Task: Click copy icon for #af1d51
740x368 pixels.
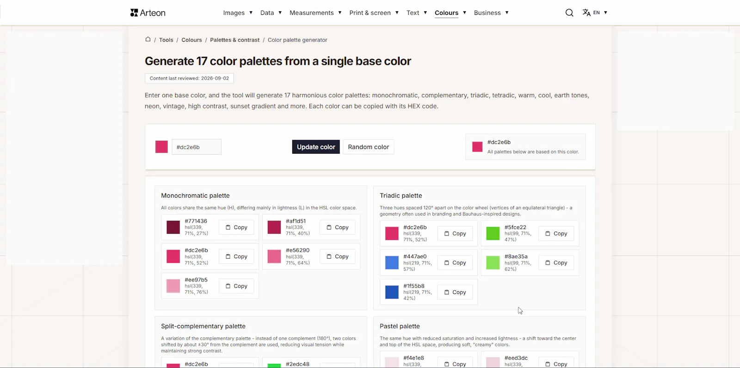Action: pos(329,227)
